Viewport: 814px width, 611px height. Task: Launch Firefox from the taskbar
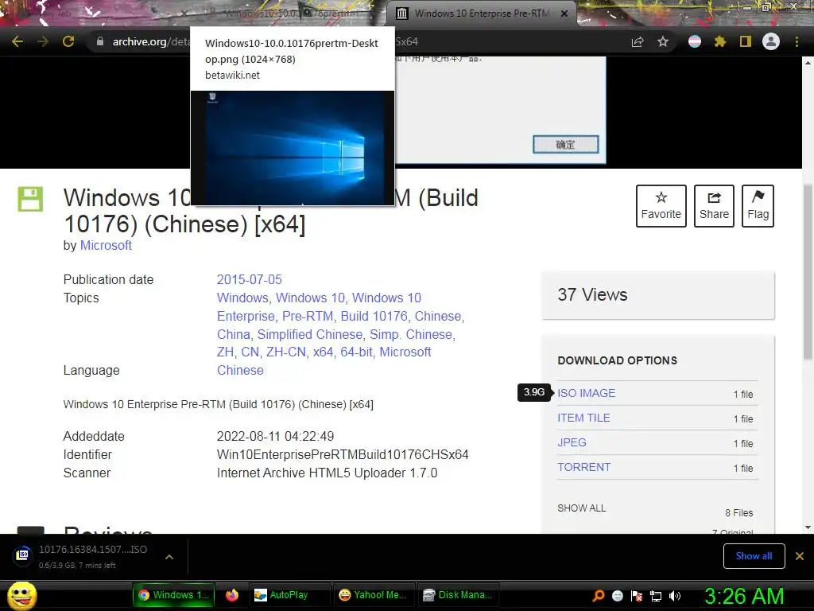[232, 595]
